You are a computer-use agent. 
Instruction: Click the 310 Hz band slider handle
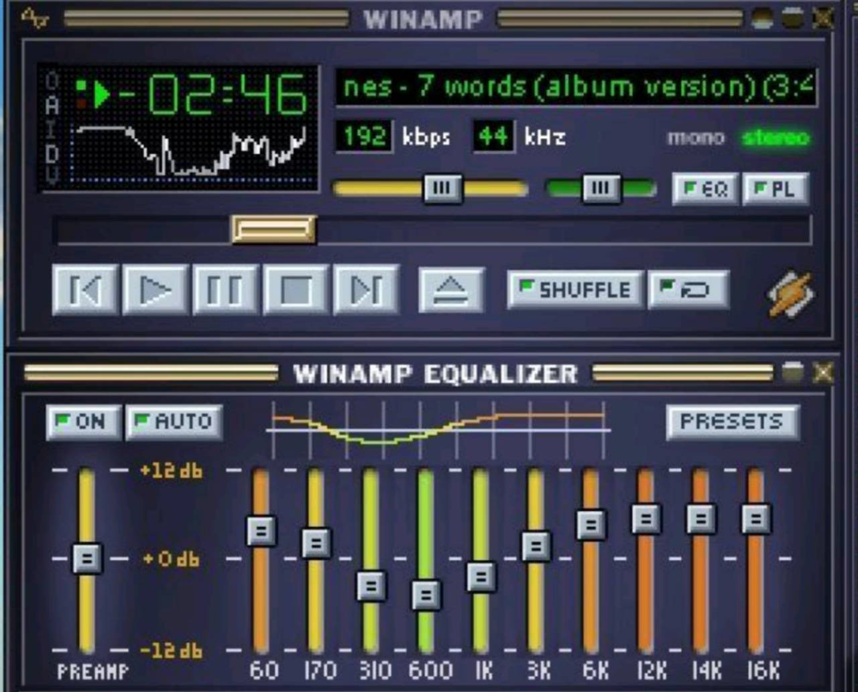(371, 585)
